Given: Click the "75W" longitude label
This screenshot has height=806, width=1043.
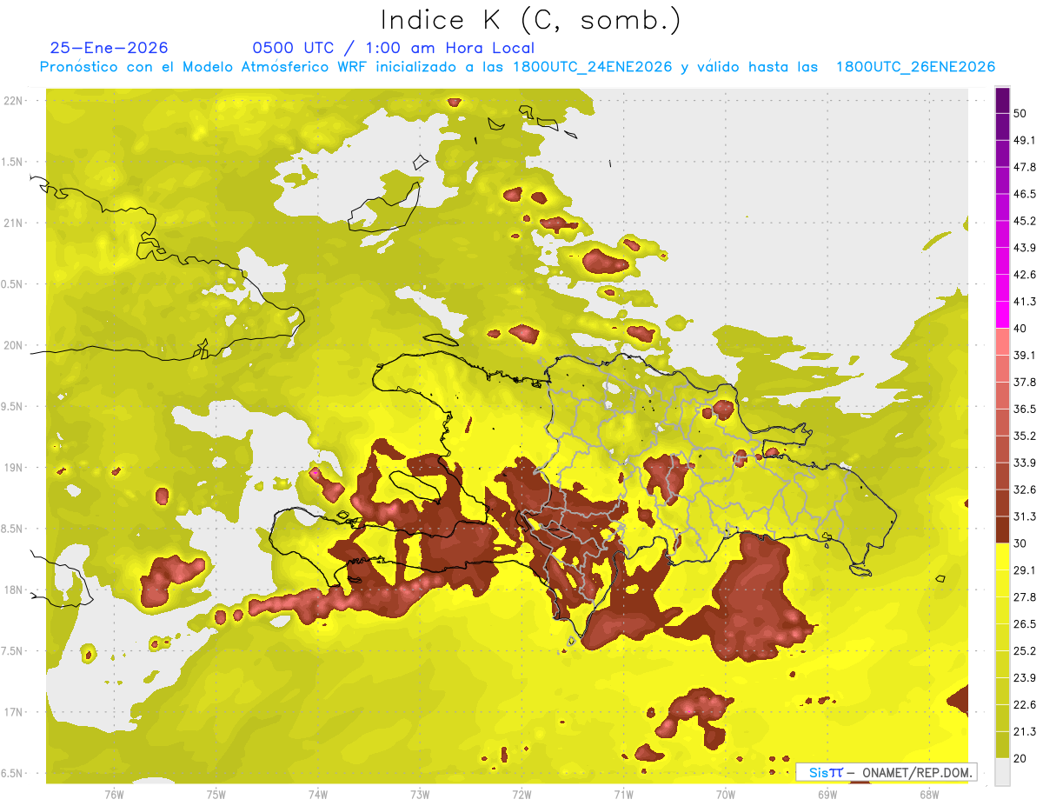Looking at the screenshot, I should 216,794.
